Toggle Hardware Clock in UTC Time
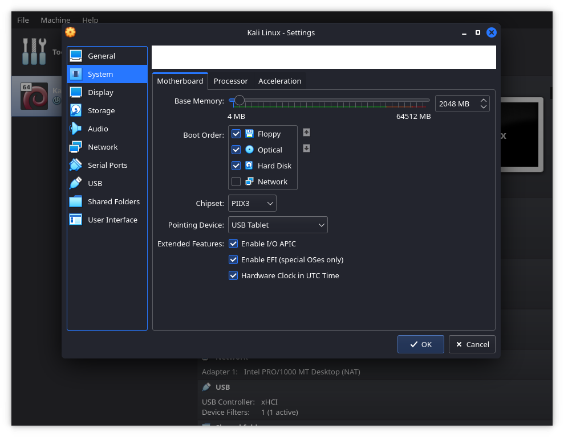 (233, 275)
